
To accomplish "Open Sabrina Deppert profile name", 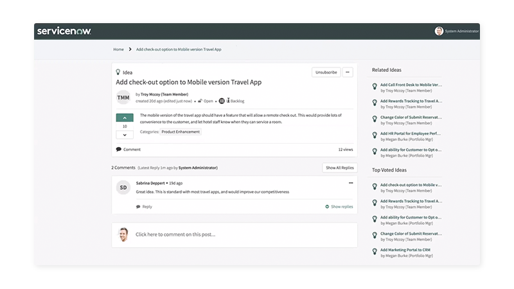I will click(x=150, y=183).
